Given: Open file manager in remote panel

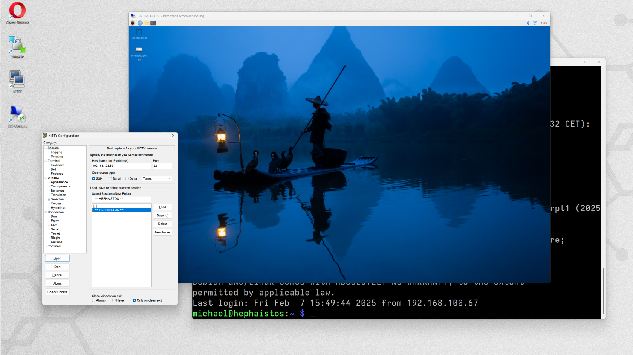Looking at the screenshot, I should pyautogui.click(x=147, y=23).
